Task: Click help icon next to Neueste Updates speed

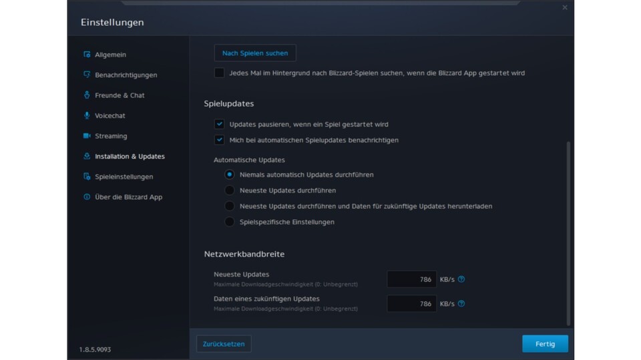Action: 461,279
